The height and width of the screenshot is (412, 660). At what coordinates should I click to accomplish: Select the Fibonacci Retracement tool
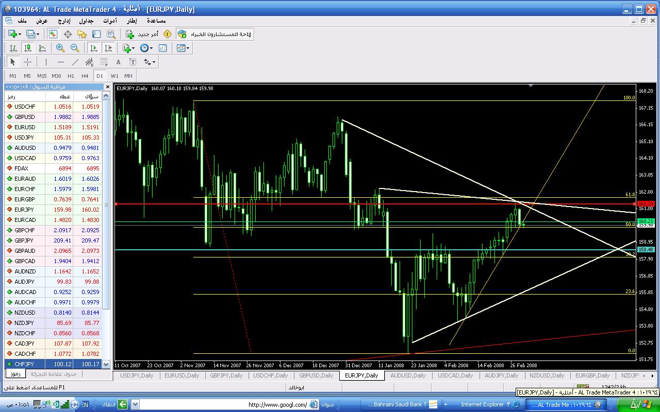(x=104, y=62)
